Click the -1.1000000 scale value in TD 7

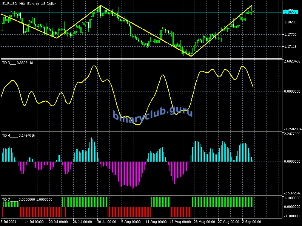click(292, 216)
